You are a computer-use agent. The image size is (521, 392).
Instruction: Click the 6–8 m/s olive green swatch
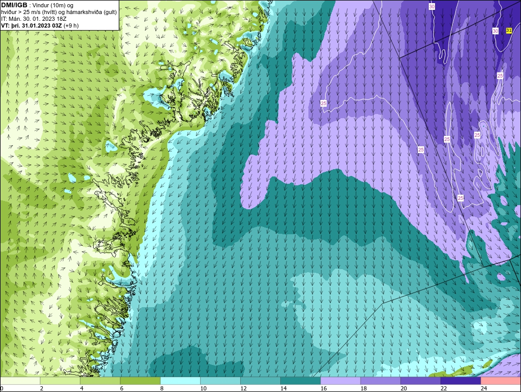140,381
